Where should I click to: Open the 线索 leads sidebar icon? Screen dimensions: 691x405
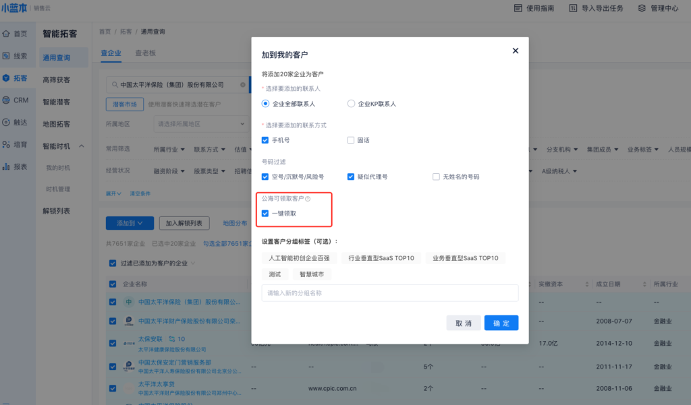(x=7, y=56)
